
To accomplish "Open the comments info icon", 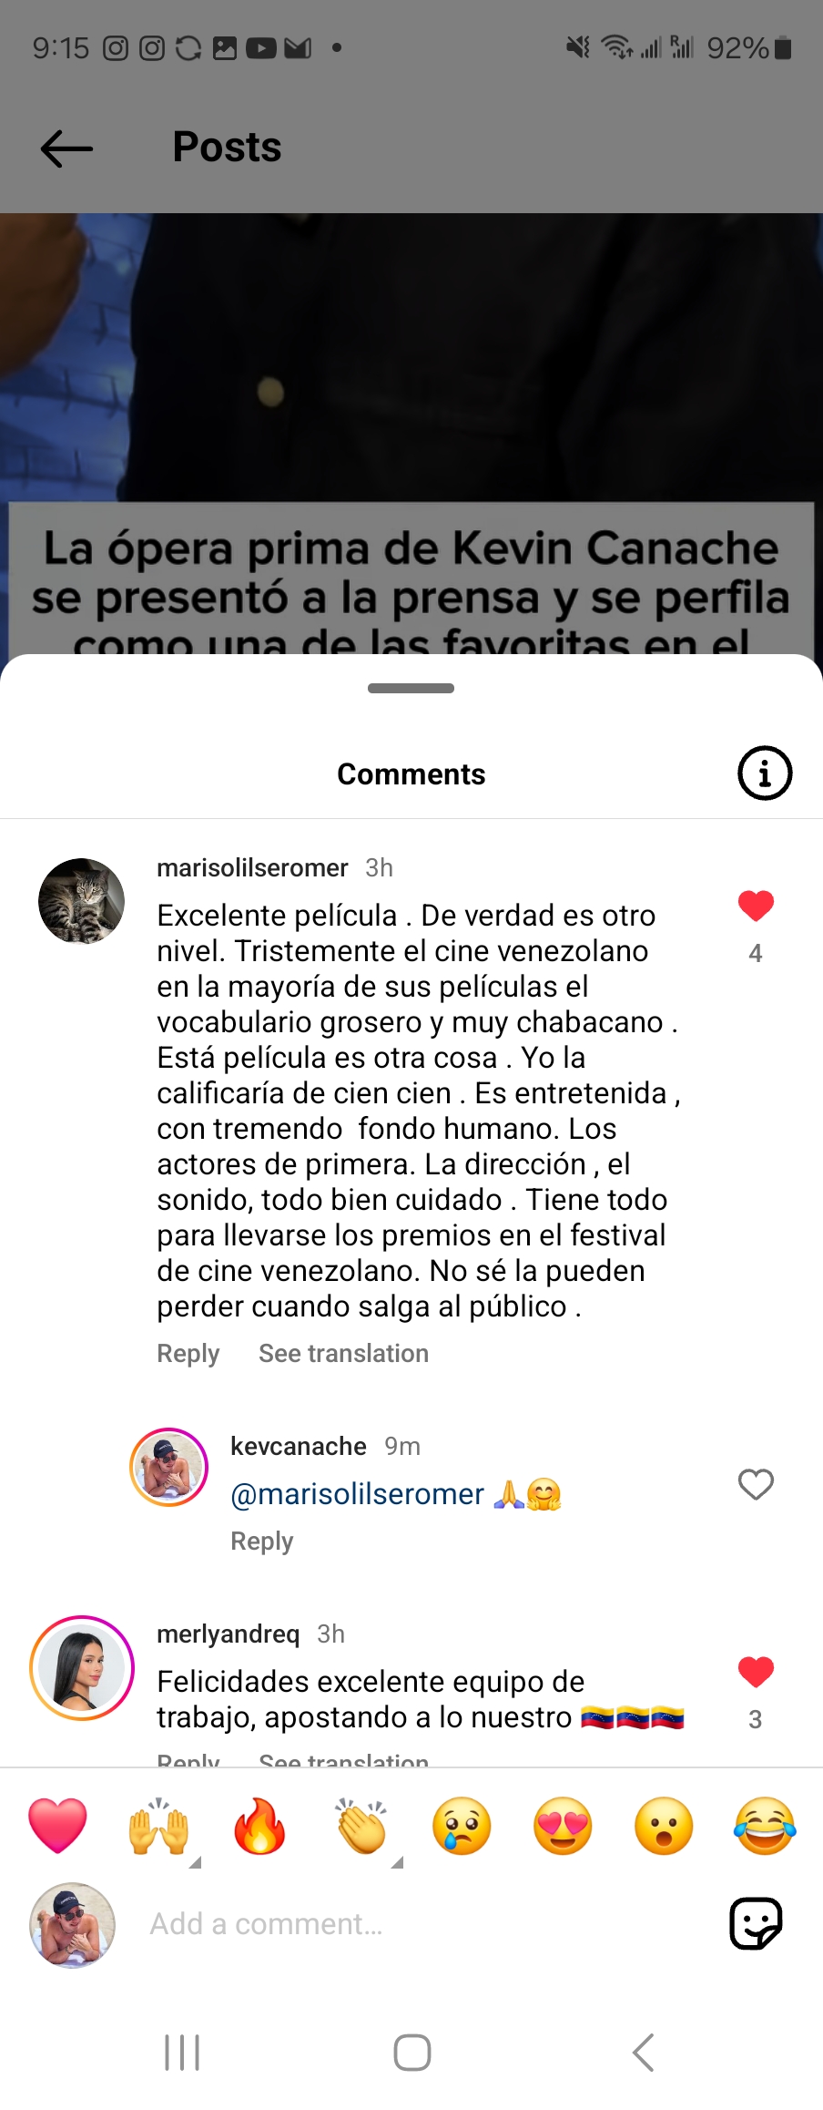I will coord(764,773).
